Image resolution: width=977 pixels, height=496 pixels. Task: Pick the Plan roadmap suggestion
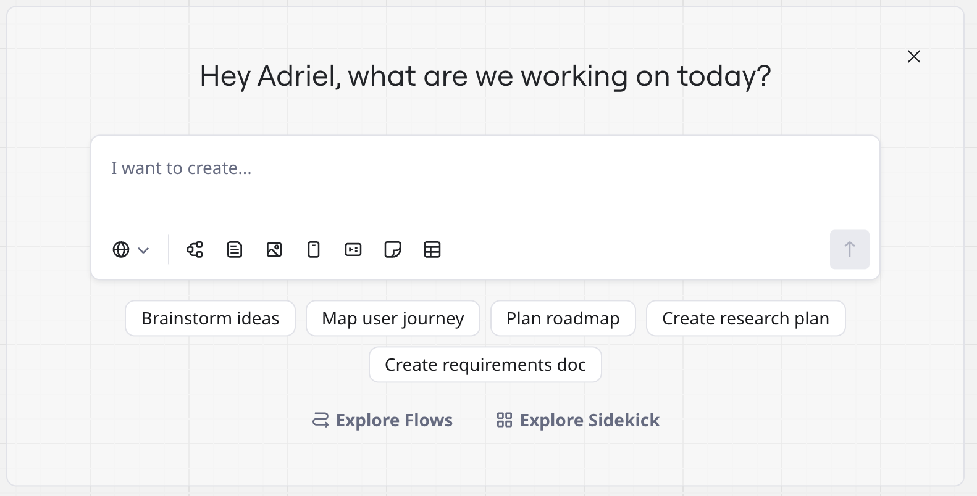(563, 318)
